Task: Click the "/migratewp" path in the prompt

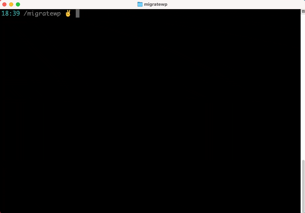Action: coord(42,14)
